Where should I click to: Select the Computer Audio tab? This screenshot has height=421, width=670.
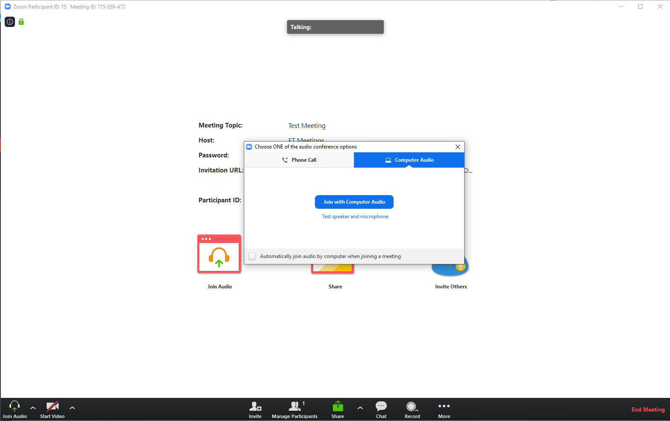coord(409,160)
